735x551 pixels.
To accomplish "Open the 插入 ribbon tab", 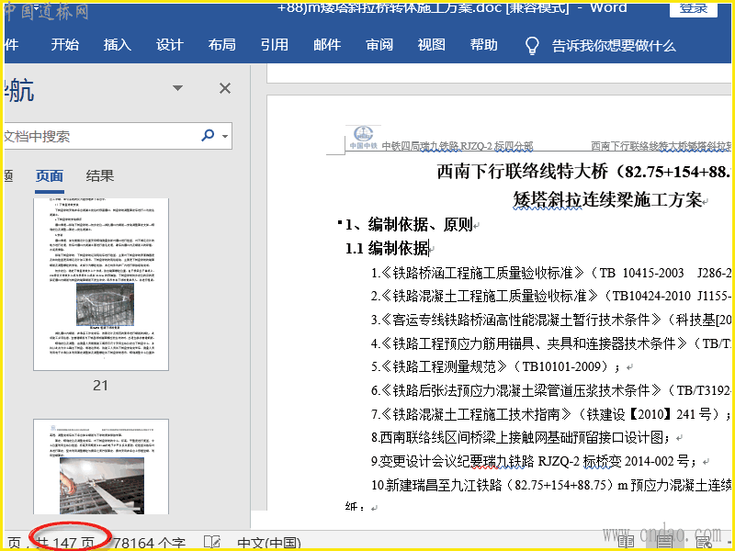I will point(118,45).
